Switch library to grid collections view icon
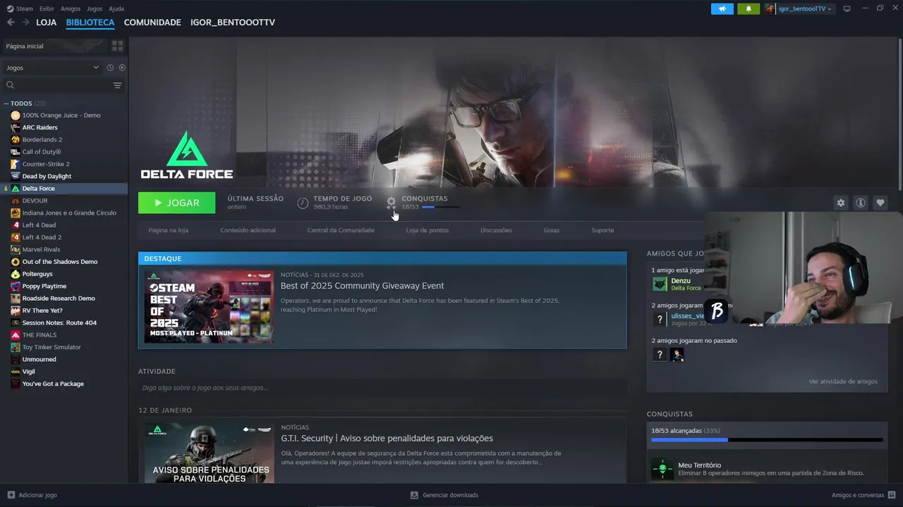 pos(117,46)
